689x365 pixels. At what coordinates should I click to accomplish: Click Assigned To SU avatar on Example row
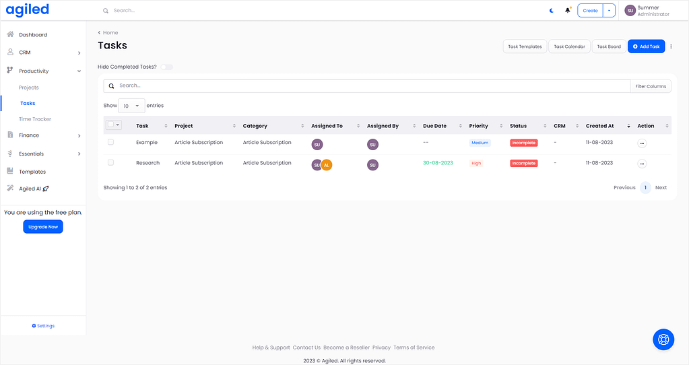click(x=317, y=145)
